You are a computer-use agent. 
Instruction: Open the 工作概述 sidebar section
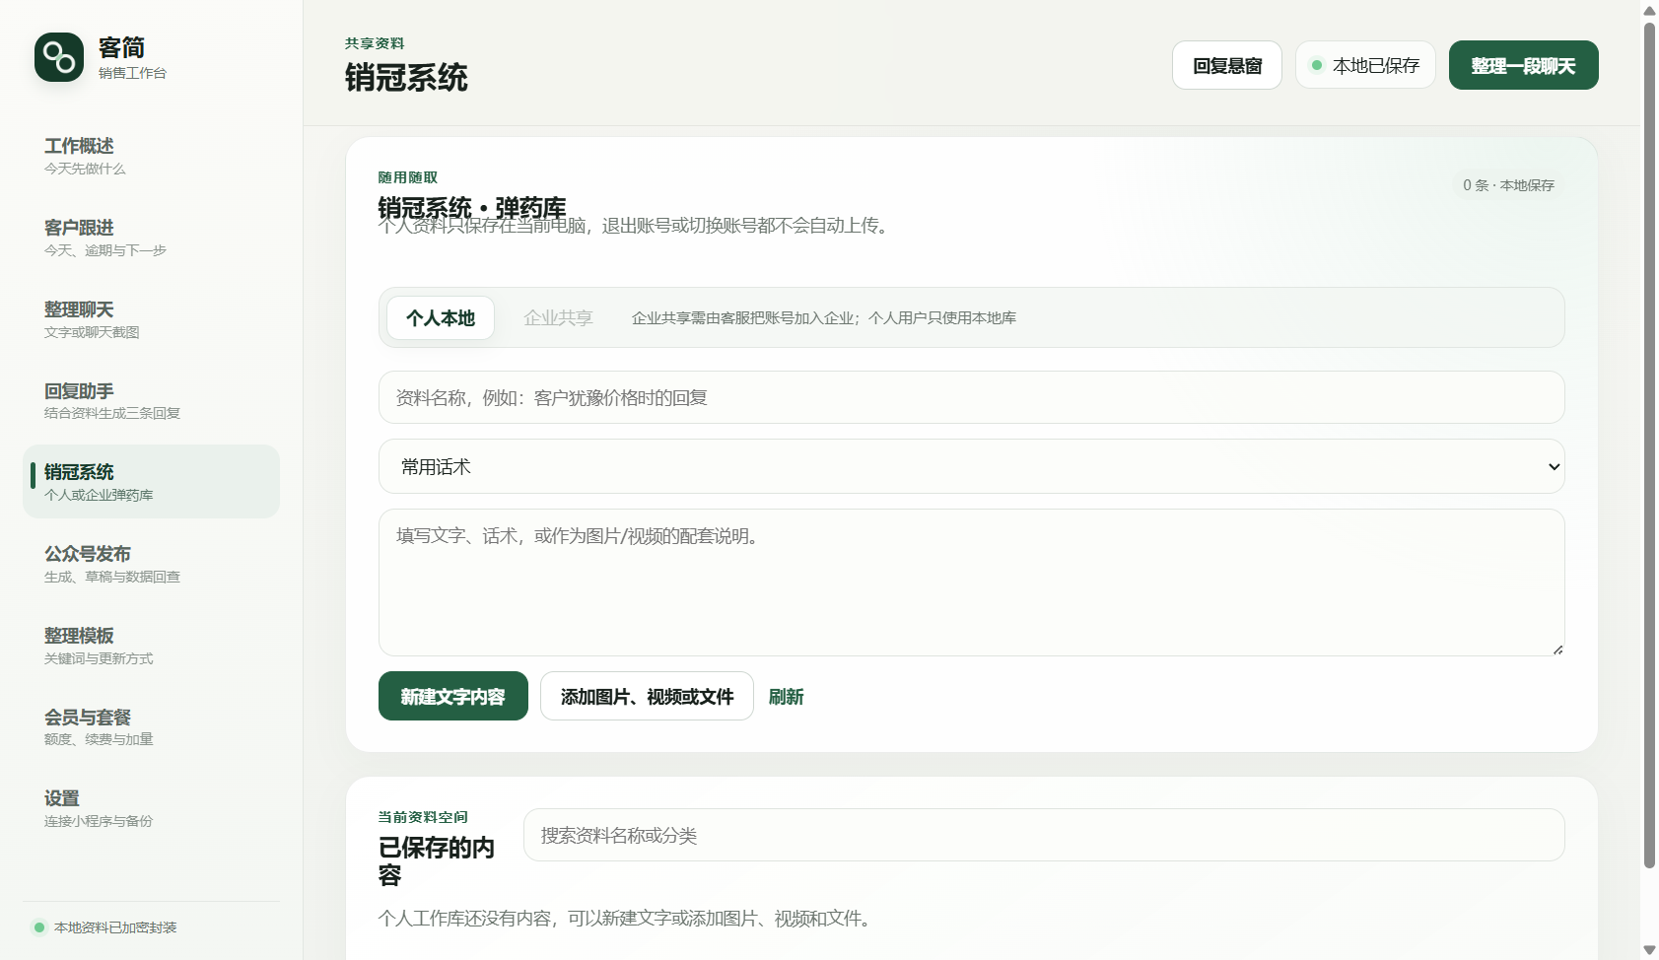151,156
